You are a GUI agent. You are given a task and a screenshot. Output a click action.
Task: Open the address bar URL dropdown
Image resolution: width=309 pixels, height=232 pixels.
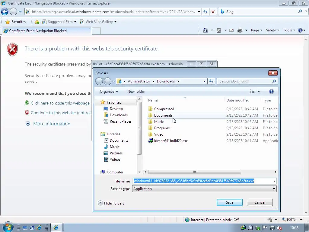coord(199,12)
